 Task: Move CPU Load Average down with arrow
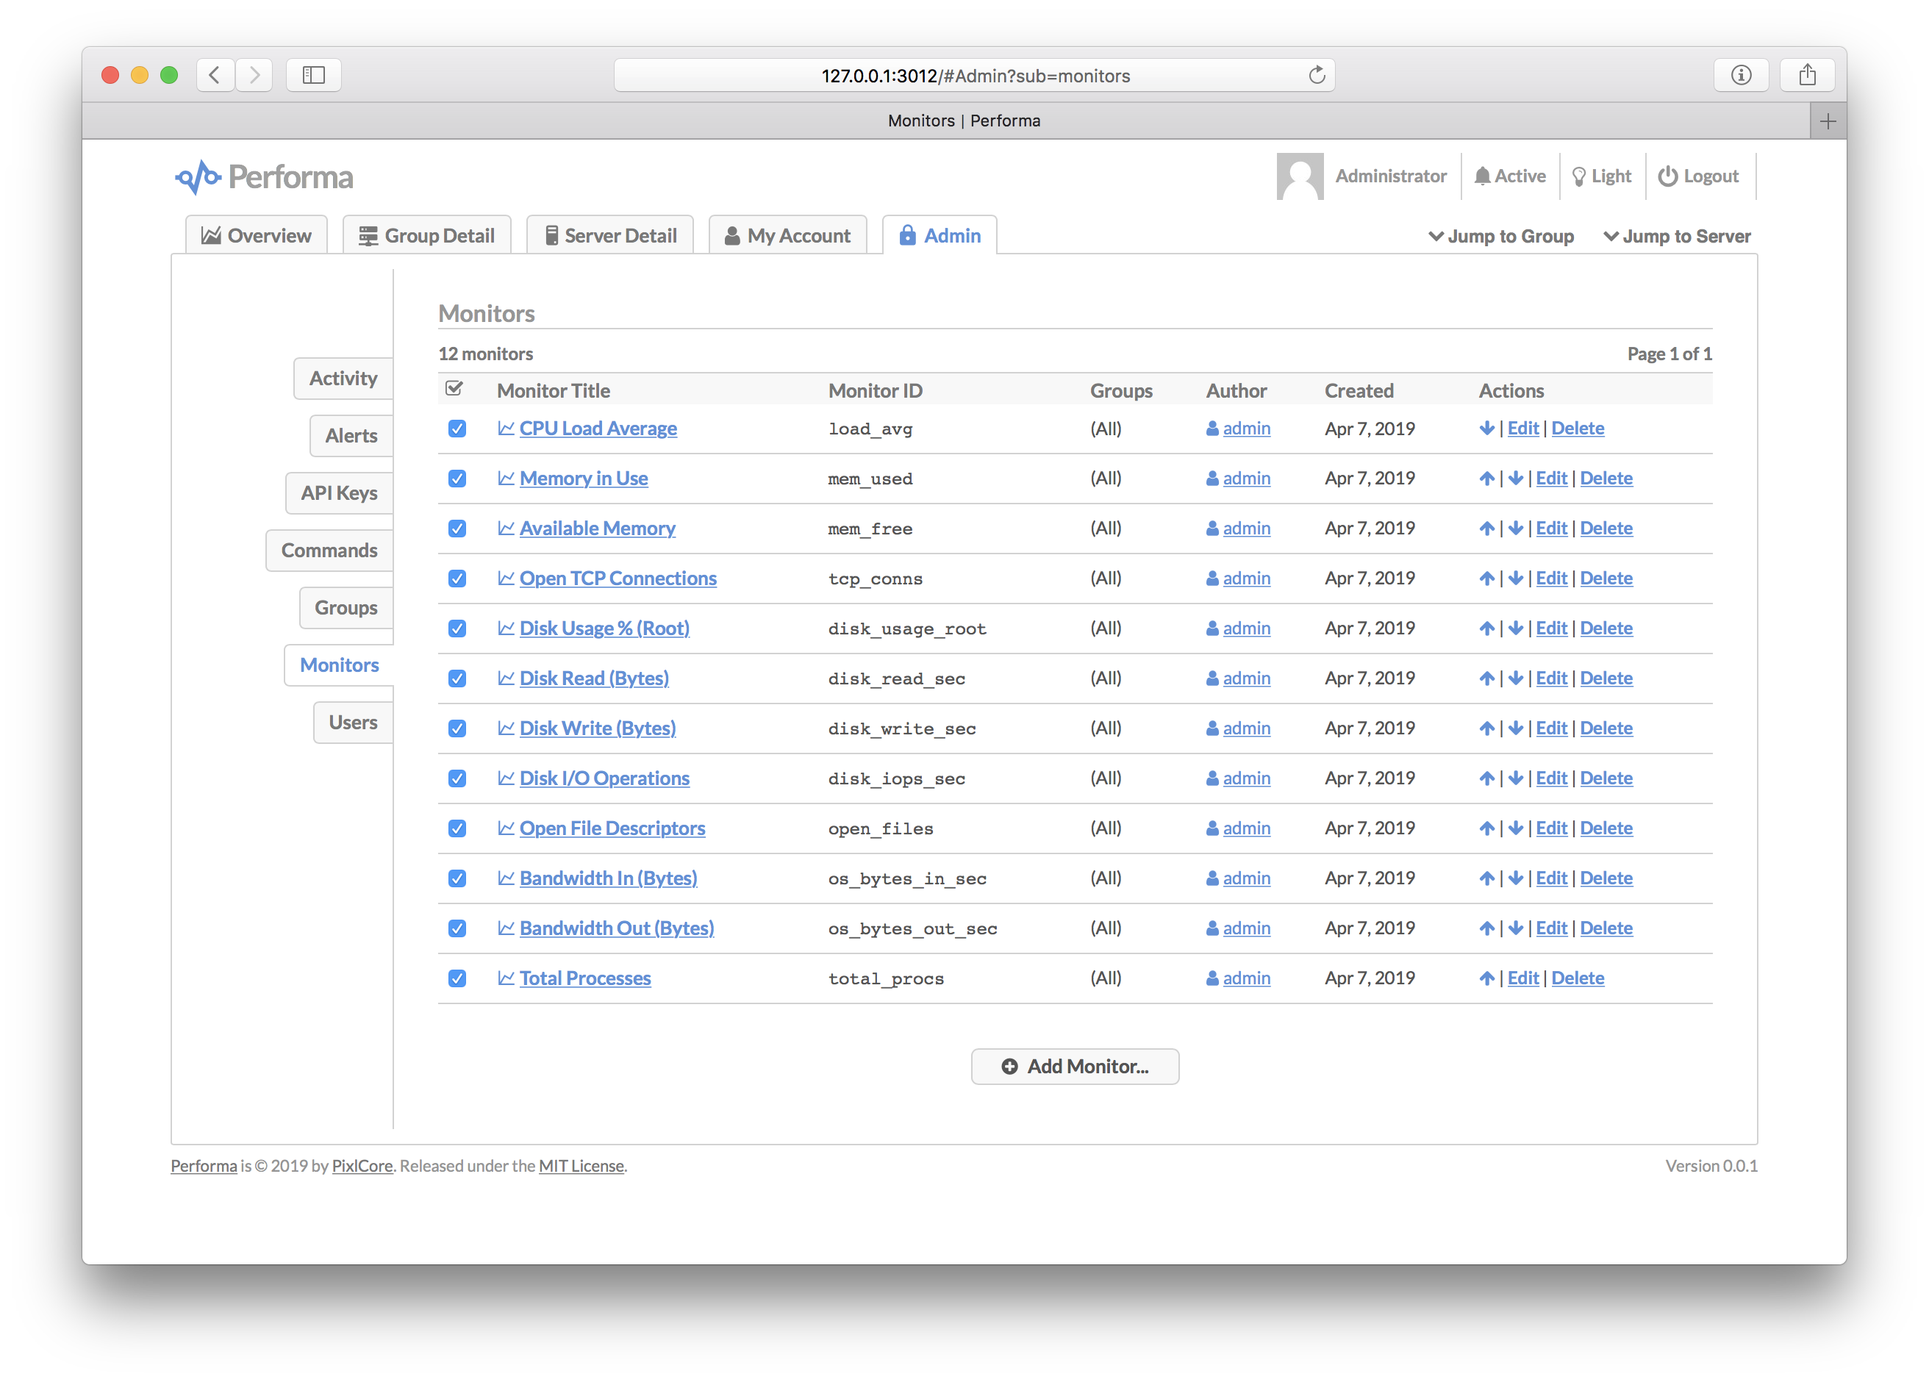1486,429
